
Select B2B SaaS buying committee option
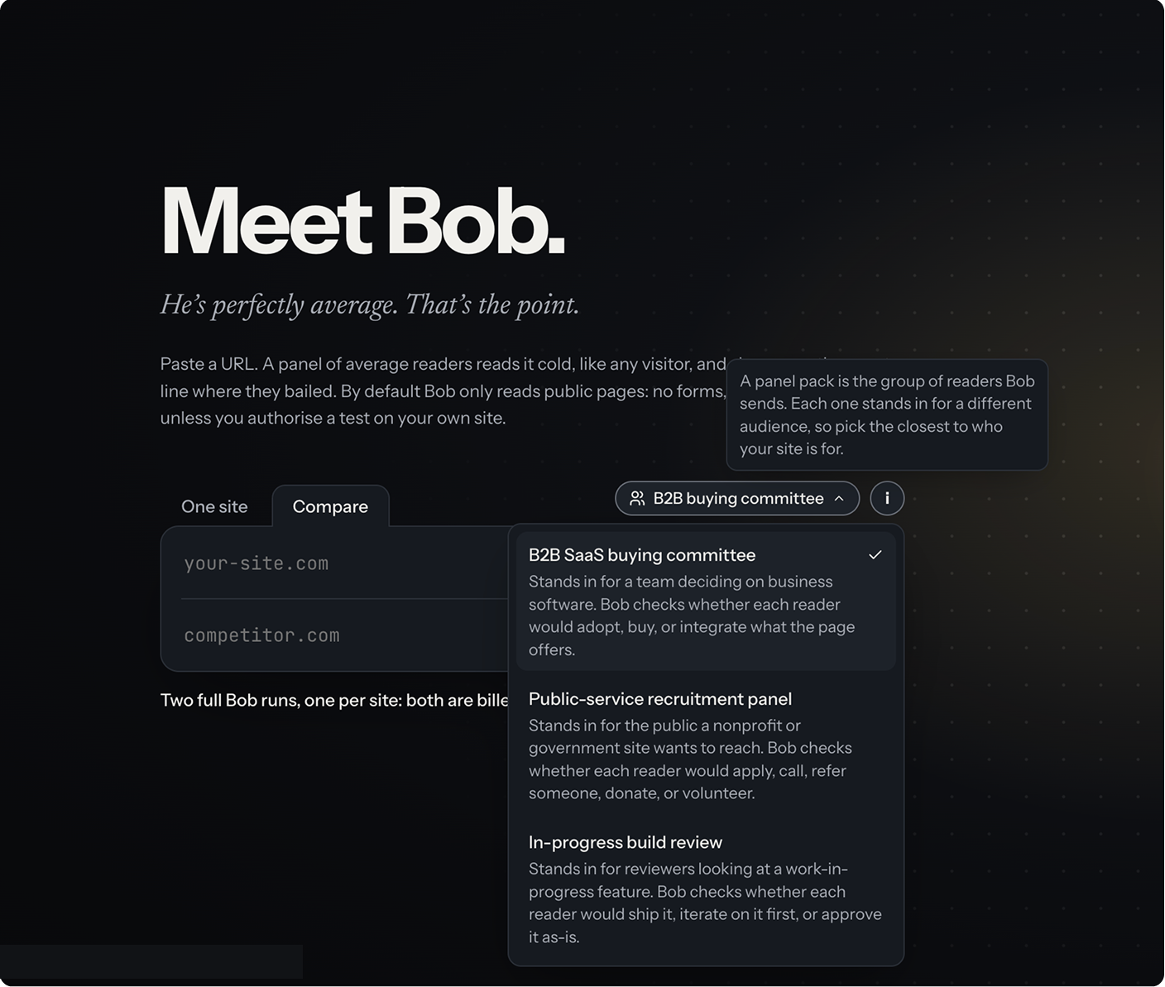tap(706, 601)
